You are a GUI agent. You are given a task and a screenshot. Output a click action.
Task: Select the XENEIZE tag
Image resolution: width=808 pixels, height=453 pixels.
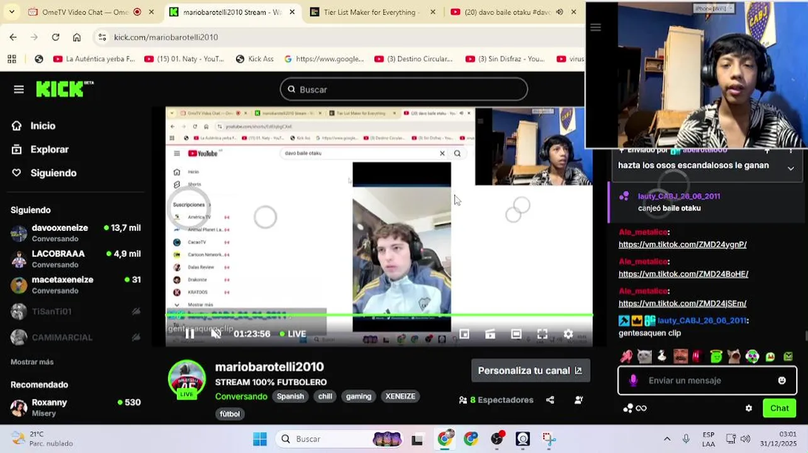click(x=400, y=396)
